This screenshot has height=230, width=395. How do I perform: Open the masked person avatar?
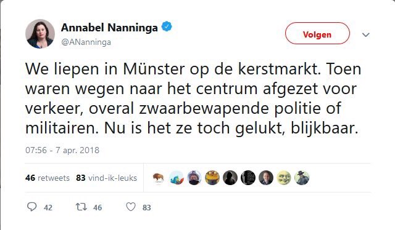tap(194, 178)
